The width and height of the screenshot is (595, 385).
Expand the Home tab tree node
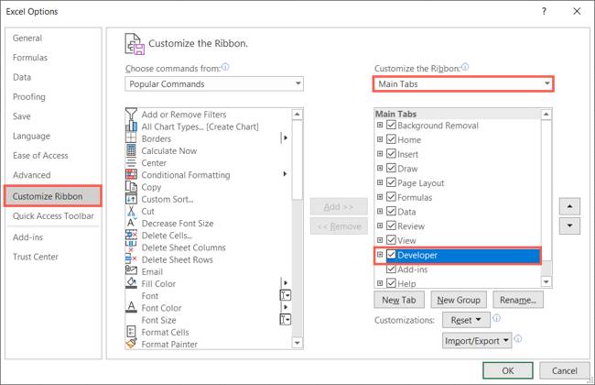coord(380,139)
